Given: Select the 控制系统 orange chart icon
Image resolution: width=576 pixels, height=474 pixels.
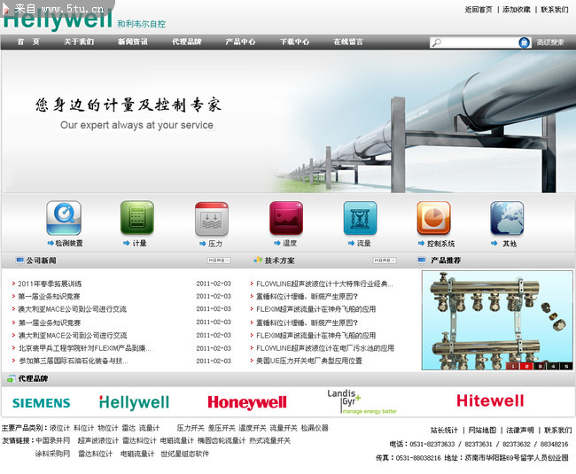Looking at the screenshot, I should (433, 218).
